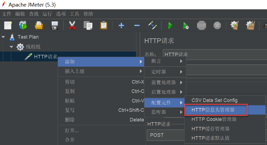Open the 工具 menu
The width and height of the screenshot is (267, 145).
(74, 14)
